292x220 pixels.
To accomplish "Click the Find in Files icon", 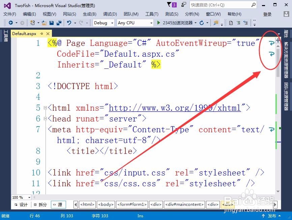I will coord(216,23).
